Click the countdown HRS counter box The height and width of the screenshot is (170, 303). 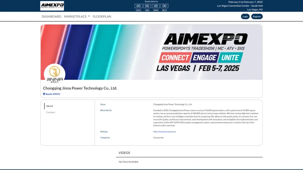(x=147, y=6)
